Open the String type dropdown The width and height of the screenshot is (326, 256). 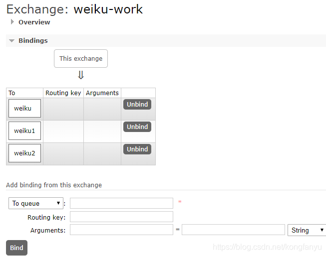click(307, 230)
